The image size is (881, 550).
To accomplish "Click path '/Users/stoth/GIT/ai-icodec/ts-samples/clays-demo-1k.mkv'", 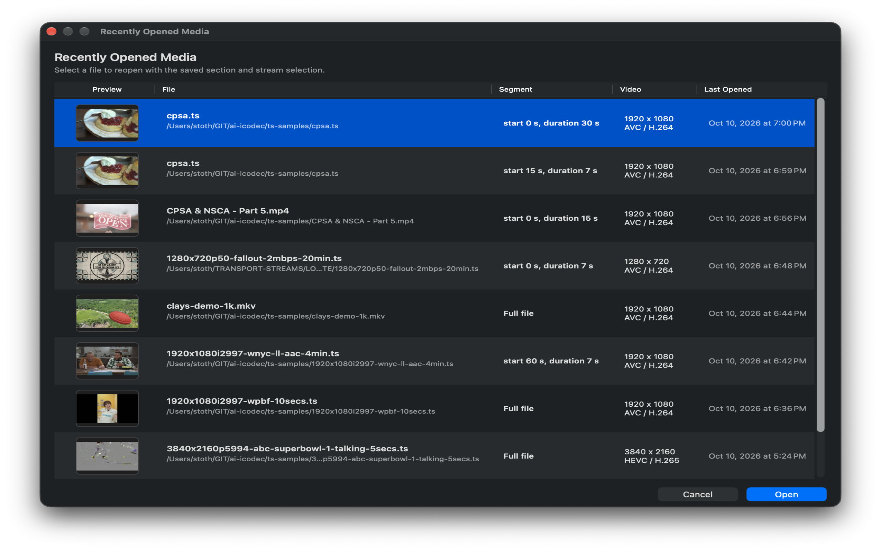I will click(x=276, y=317).
